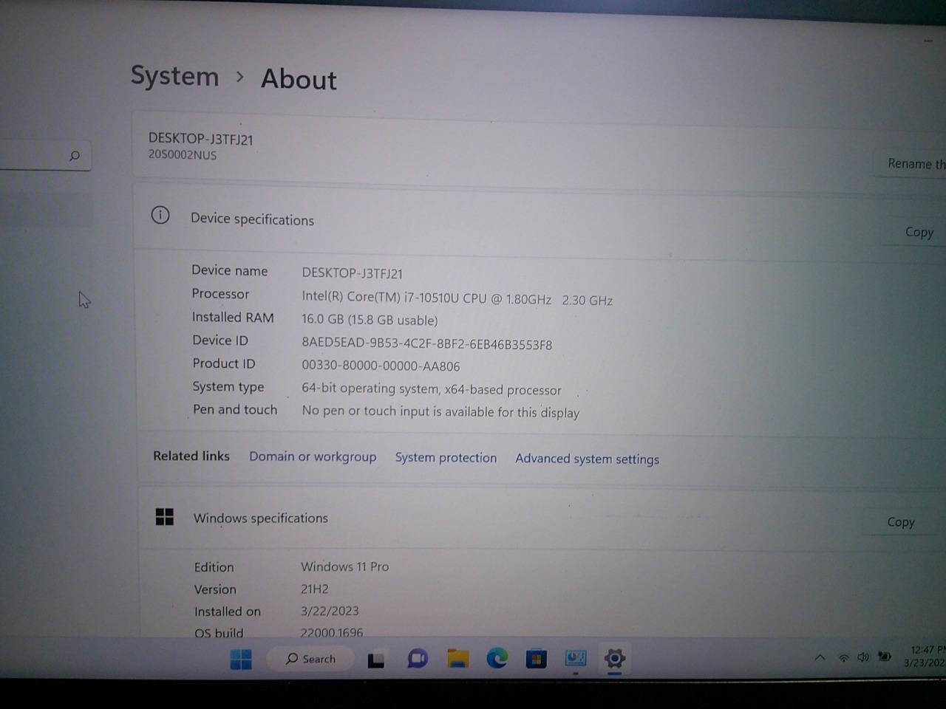Click the Windows logo next to Windows specifications
The image size is (946, 709).
(x=165, y=517)
